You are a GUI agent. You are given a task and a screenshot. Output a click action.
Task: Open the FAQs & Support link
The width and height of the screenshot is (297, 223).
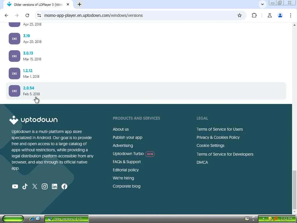[x=127, y=162]
